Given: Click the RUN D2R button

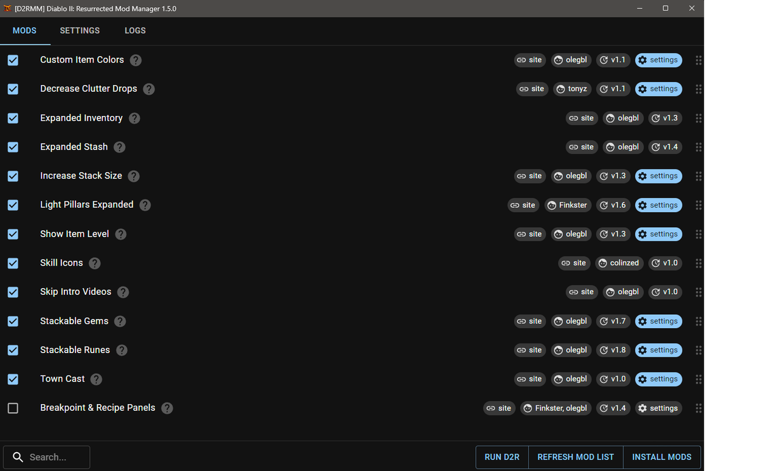Looking at the screenshot, I should (501, 456).
